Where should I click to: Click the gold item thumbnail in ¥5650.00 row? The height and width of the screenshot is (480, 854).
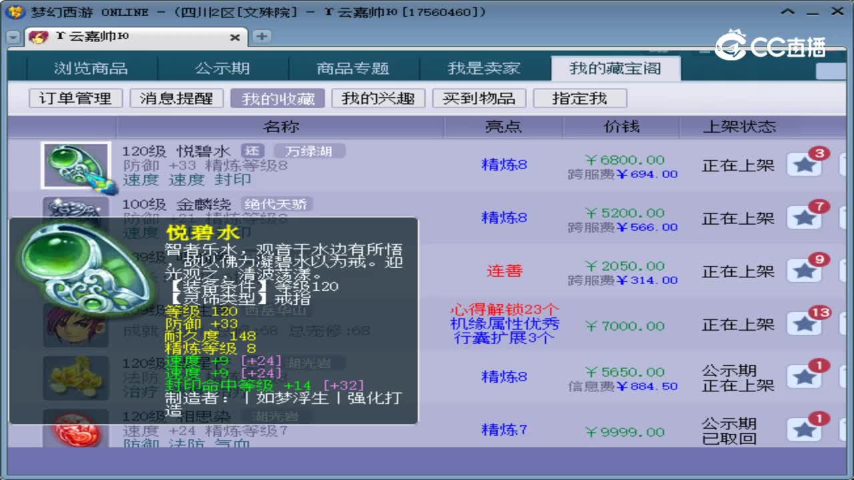point(75,377)
